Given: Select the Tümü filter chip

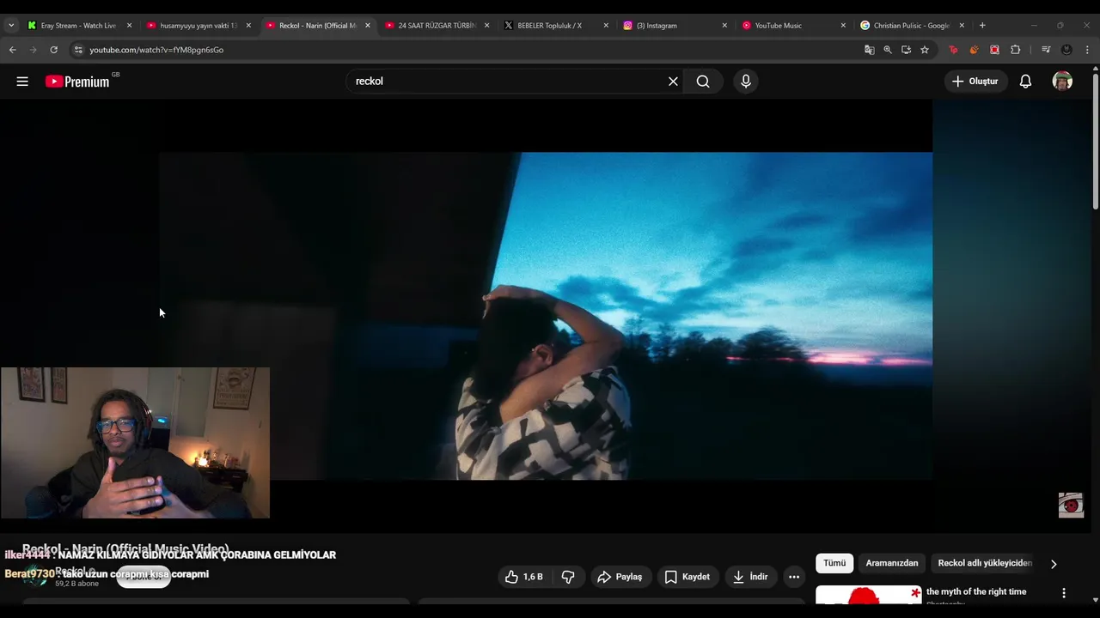Looking at the screenshot, I should tap(834, 563).
